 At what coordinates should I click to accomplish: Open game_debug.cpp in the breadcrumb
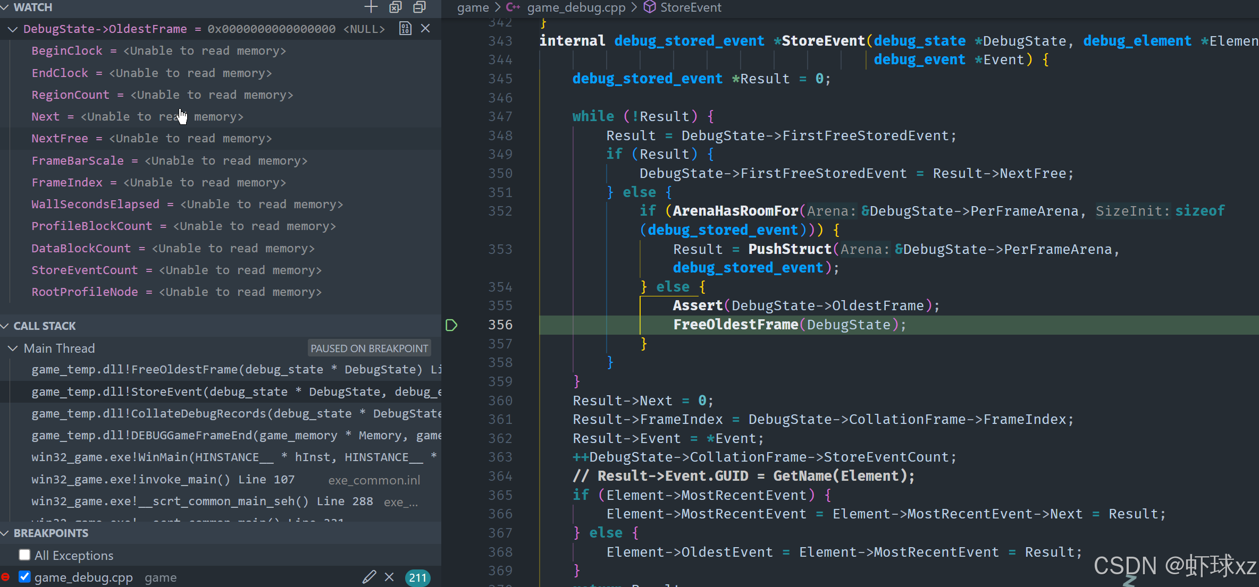pyautogui.click(x=576, y=7)
